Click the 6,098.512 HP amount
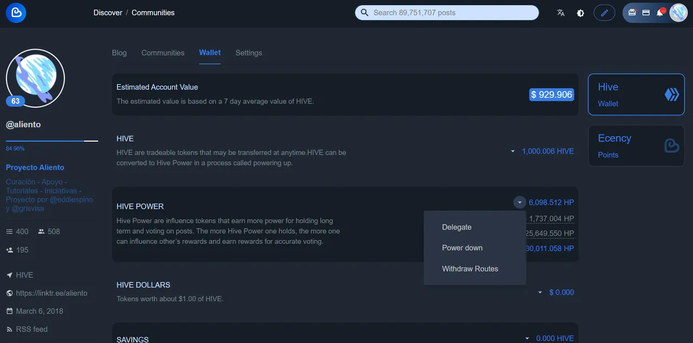Viewport: 693px width, 343px height. [x=551, y=202]
